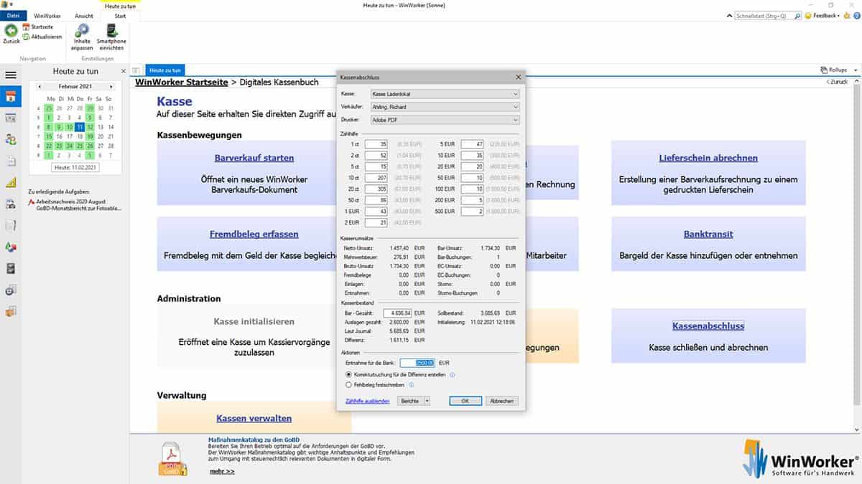
Task: Click the Bar - Gezählt amount field
Action: 397,313
